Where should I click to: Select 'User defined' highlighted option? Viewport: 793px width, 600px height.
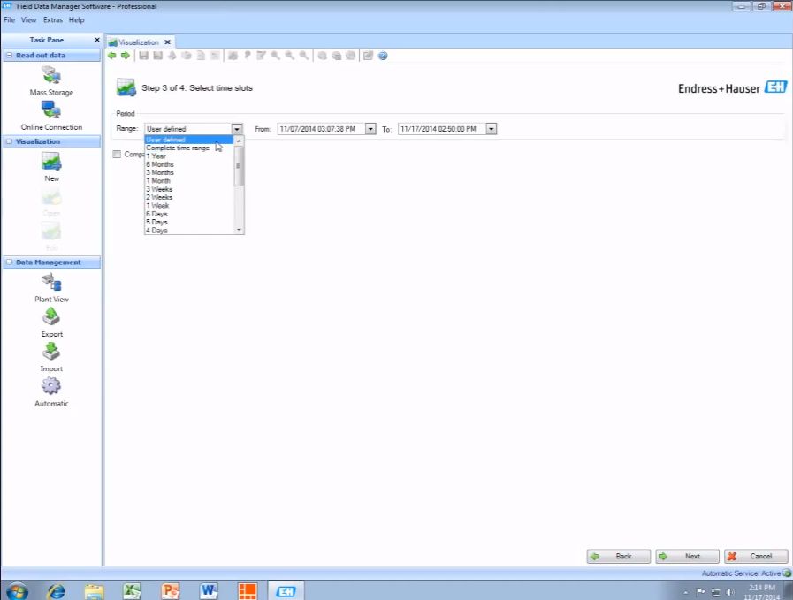pyautogui.click(x=189, y=140)
